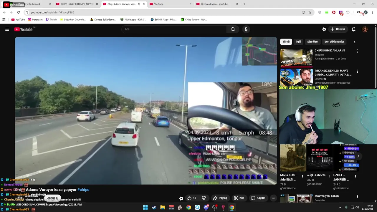Navigate back in the browser

pos(4,12)
